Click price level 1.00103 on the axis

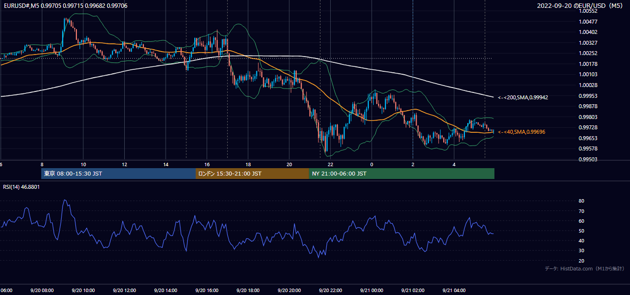coord(589,74)
